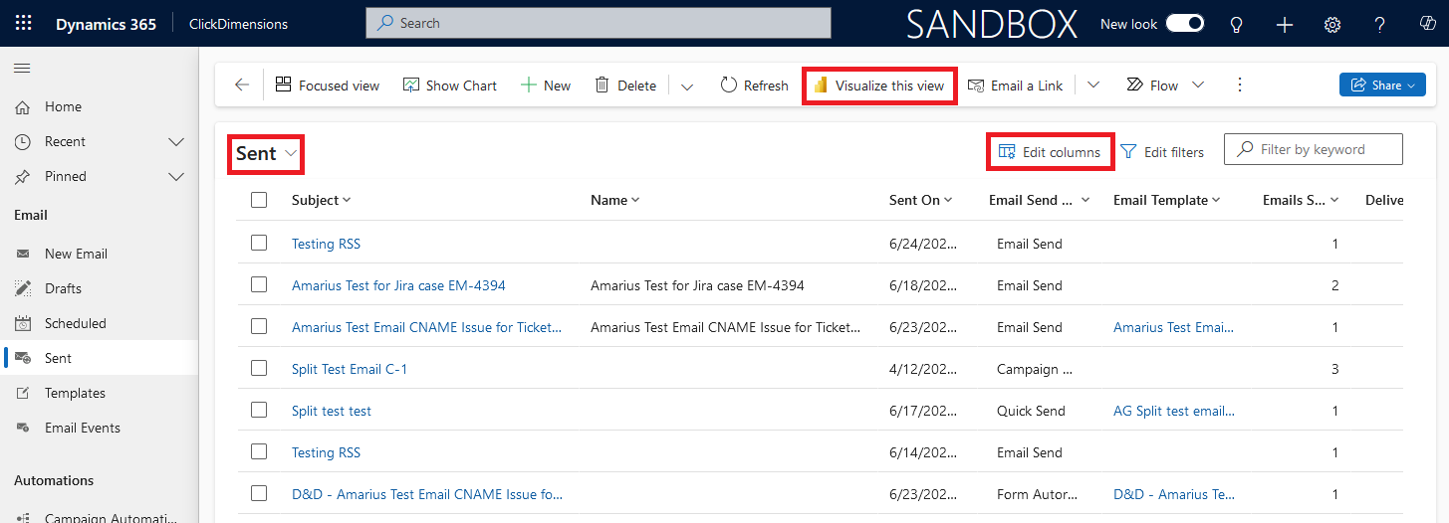Switch to Focused view
Screen dimensions: 1449x523
click(x=328, y=86)
